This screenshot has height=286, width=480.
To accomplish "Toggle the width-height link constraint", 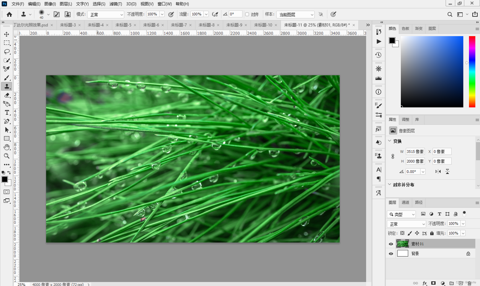I will [393, 156].
